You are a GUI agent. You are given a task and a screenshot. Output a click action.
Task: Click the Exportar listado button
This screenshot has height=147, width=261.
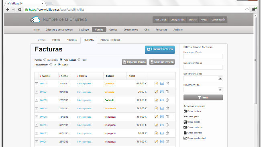click(x=134, y=62)
